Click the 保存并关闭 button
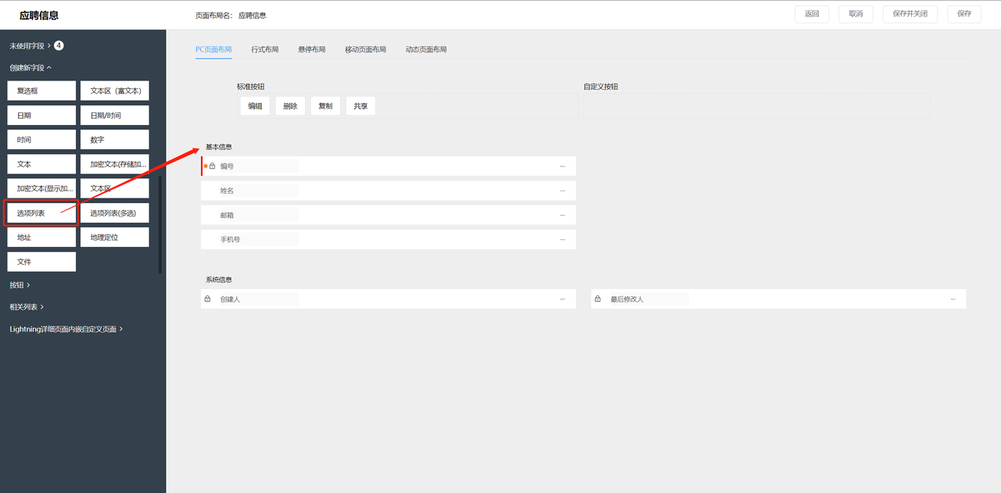Screen dimensions: 1001x493 click(x=910, y=14)
